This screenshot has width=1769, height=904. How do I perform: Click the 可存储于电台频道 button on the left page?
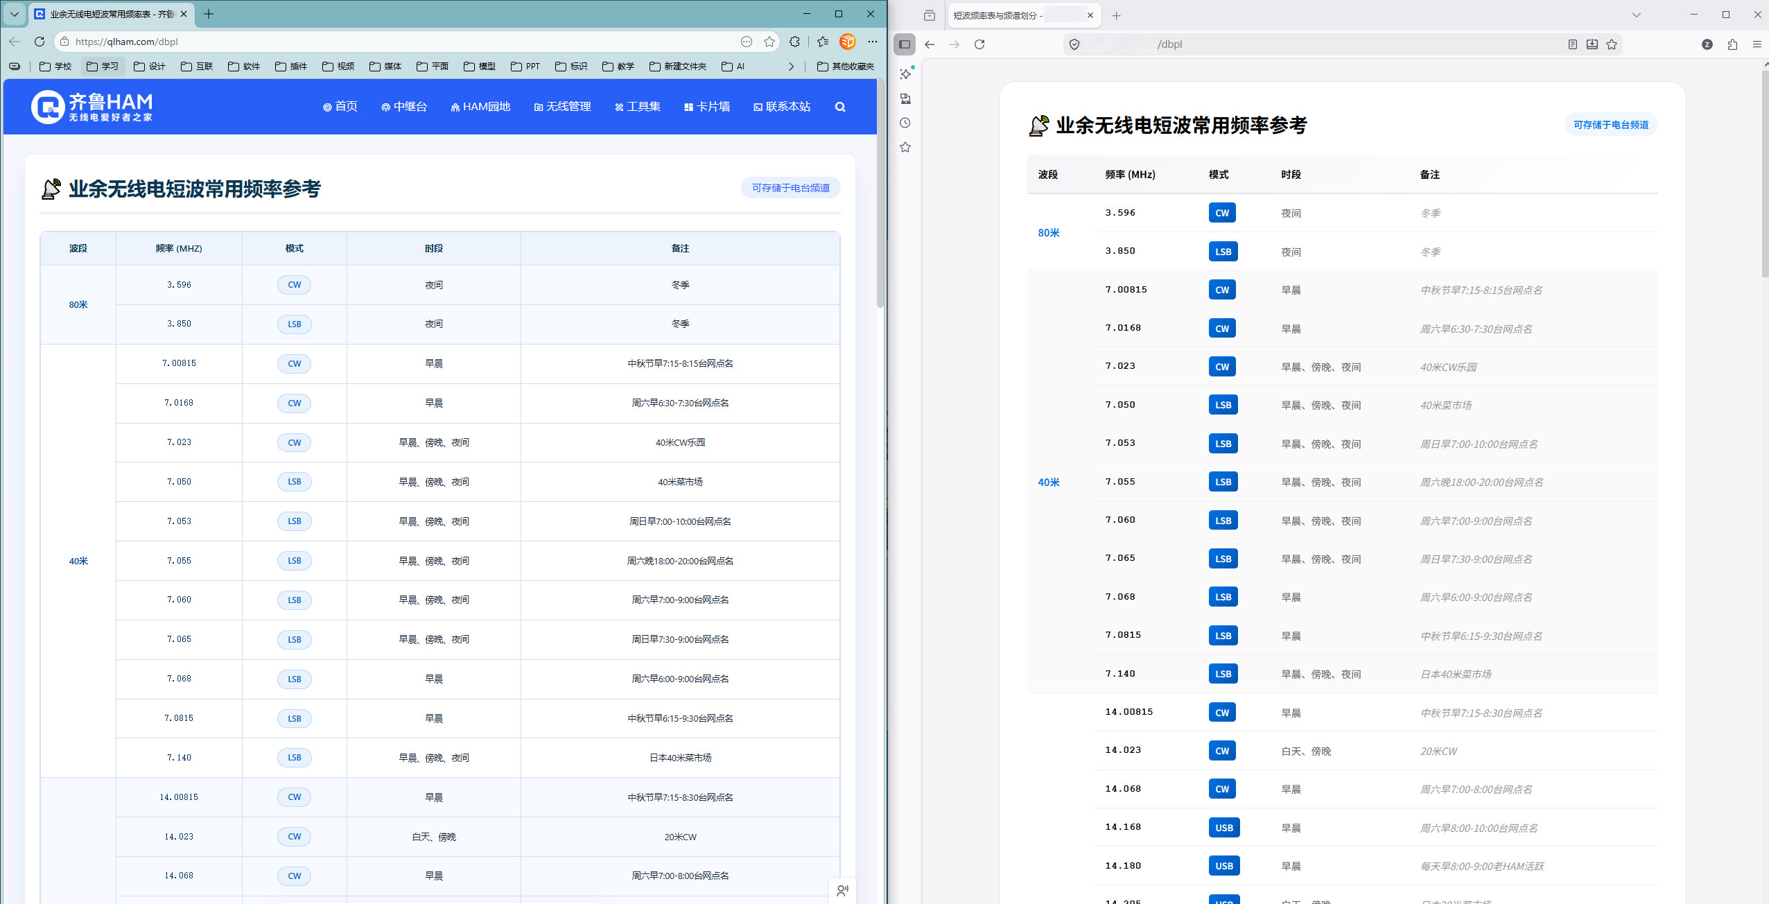pos(791,188)
